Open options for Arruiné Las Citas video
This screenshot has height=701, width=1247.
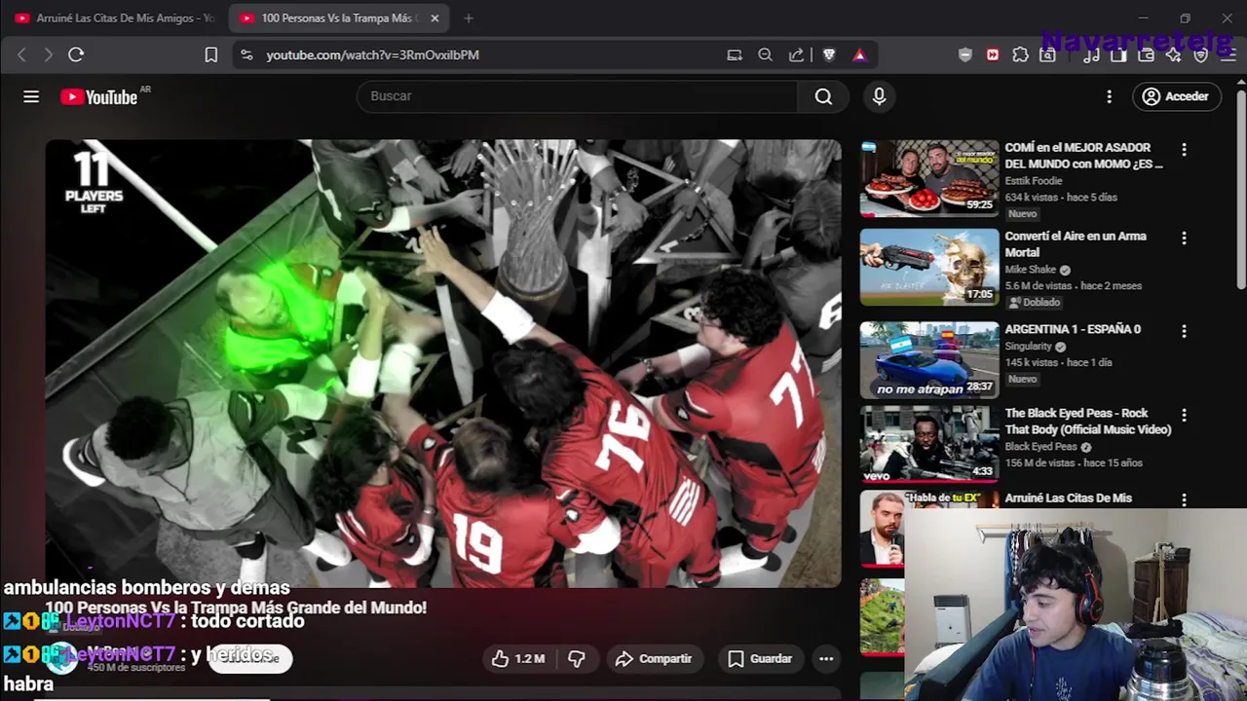(1184, 499)
